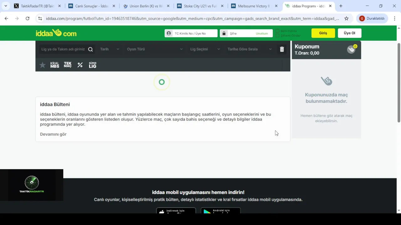Image resolution: width=401 pixels, height=225 pixels.
Task: Toggle the favorites star filter
Action: point(43,65)
